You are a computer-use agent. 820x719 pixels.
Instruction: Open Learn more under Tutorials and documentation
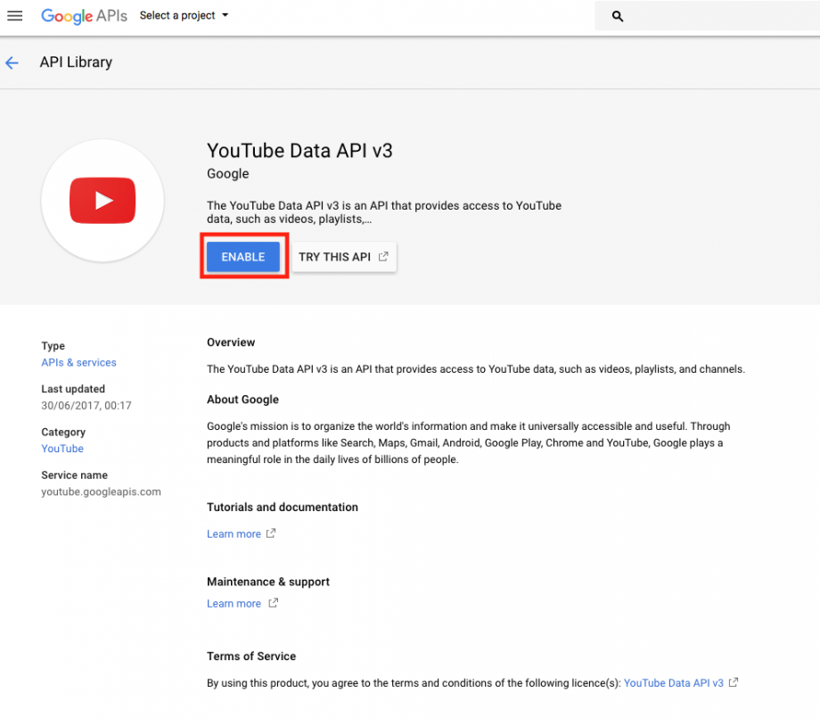coord(234,534)
